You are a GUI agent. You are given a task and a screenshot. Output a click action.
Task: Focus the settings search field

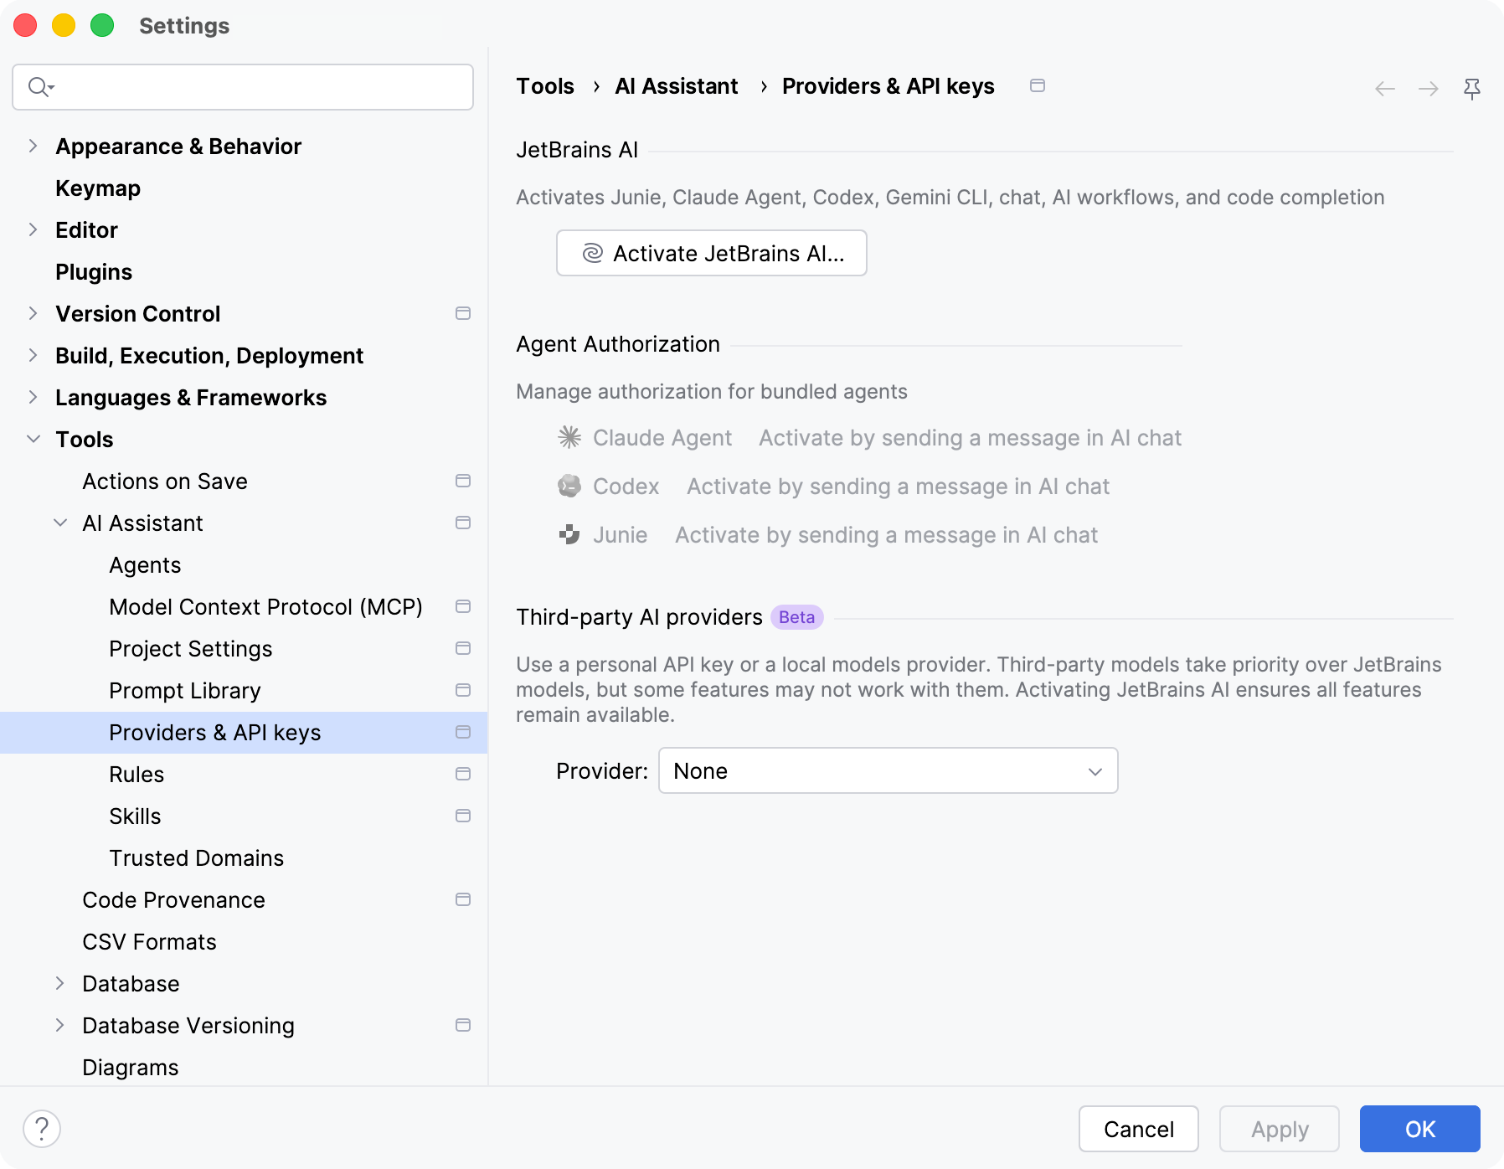(x=243, y=87)
